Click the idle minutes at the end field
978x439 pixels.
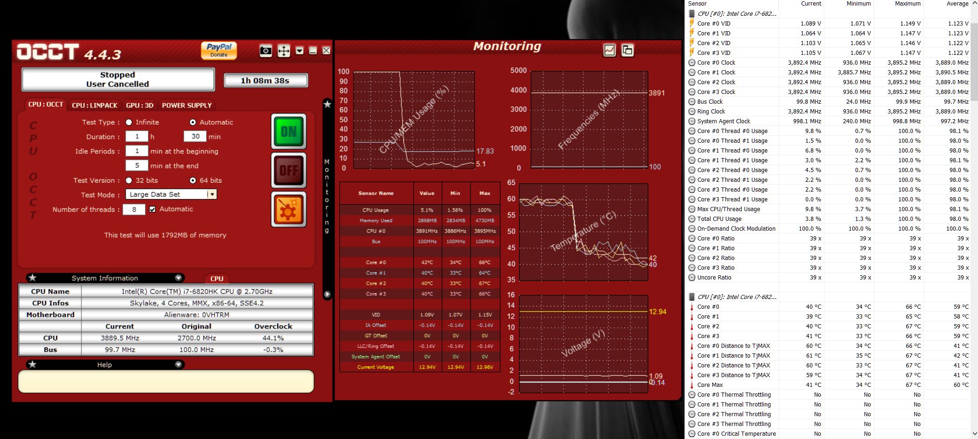point(137,166)
